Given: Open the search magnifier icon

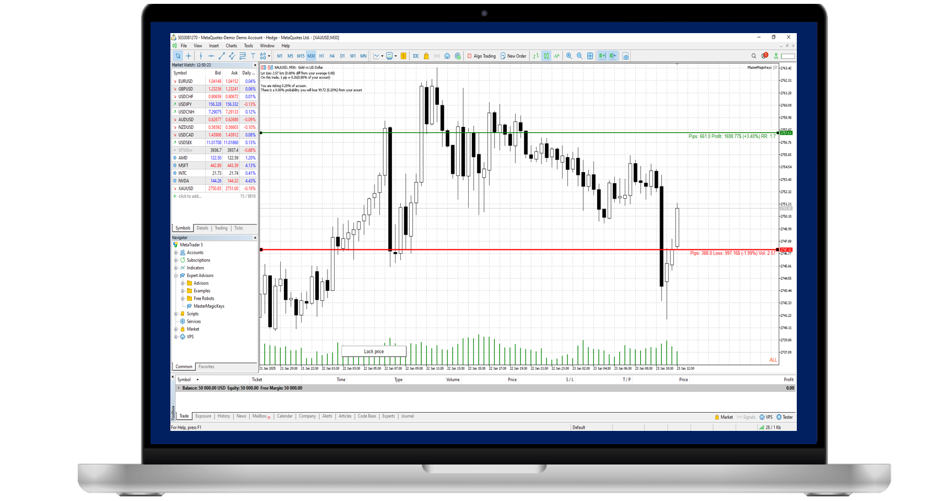Looking at the screenshot, I should 754,56.
